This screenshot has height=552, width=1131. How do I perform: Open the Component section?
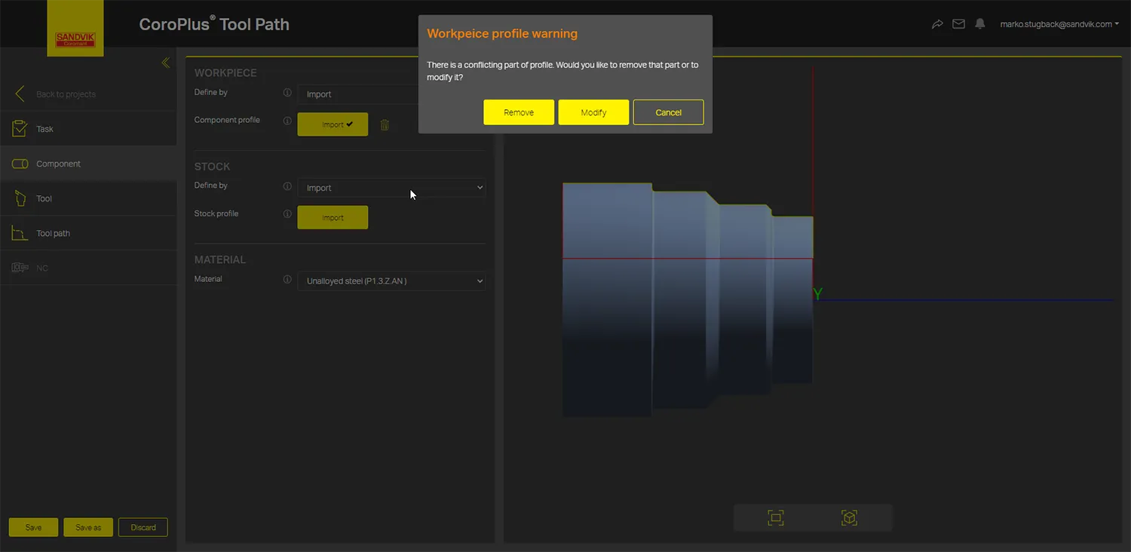(x=88, y=164)
